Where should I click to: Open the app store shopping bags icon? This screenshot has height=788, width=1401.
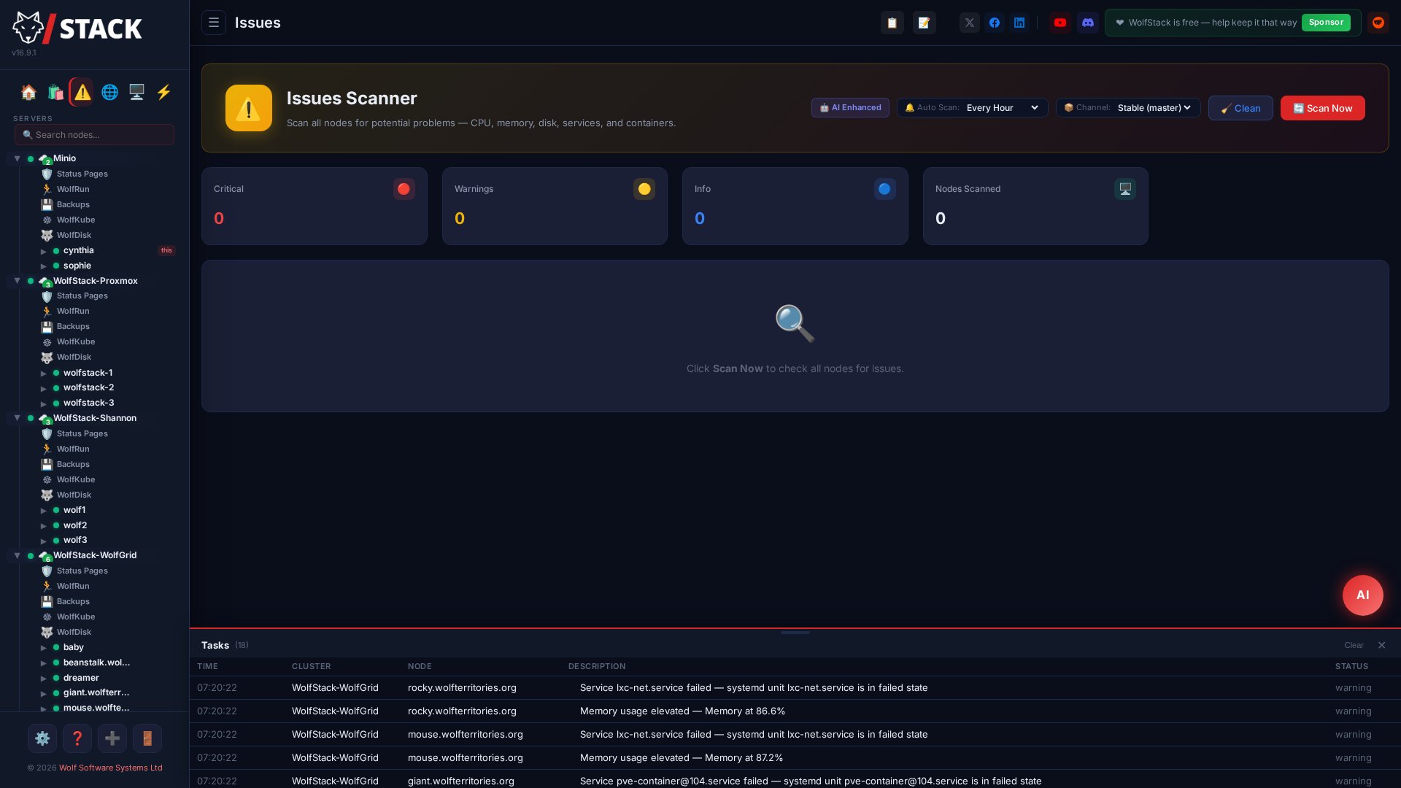coord(55,92)
